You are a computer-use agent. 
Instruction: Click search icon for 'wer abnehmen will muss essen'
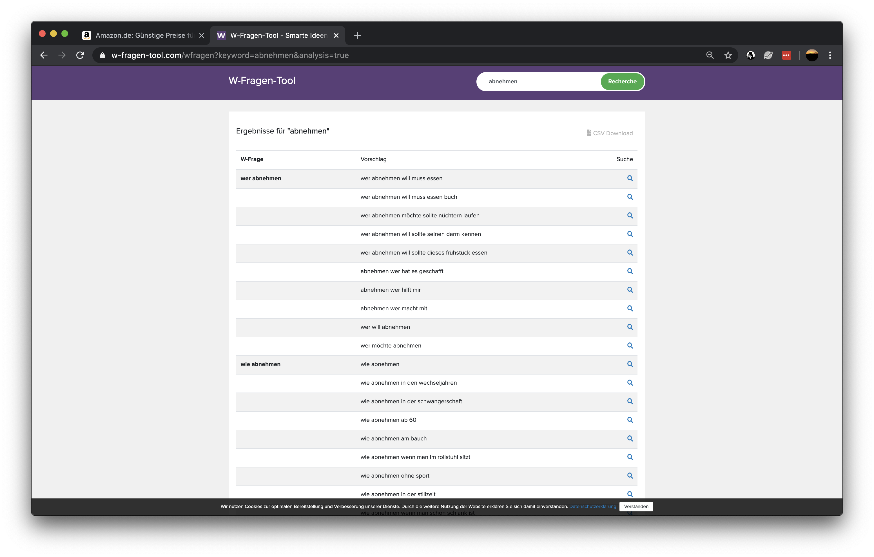630,178
